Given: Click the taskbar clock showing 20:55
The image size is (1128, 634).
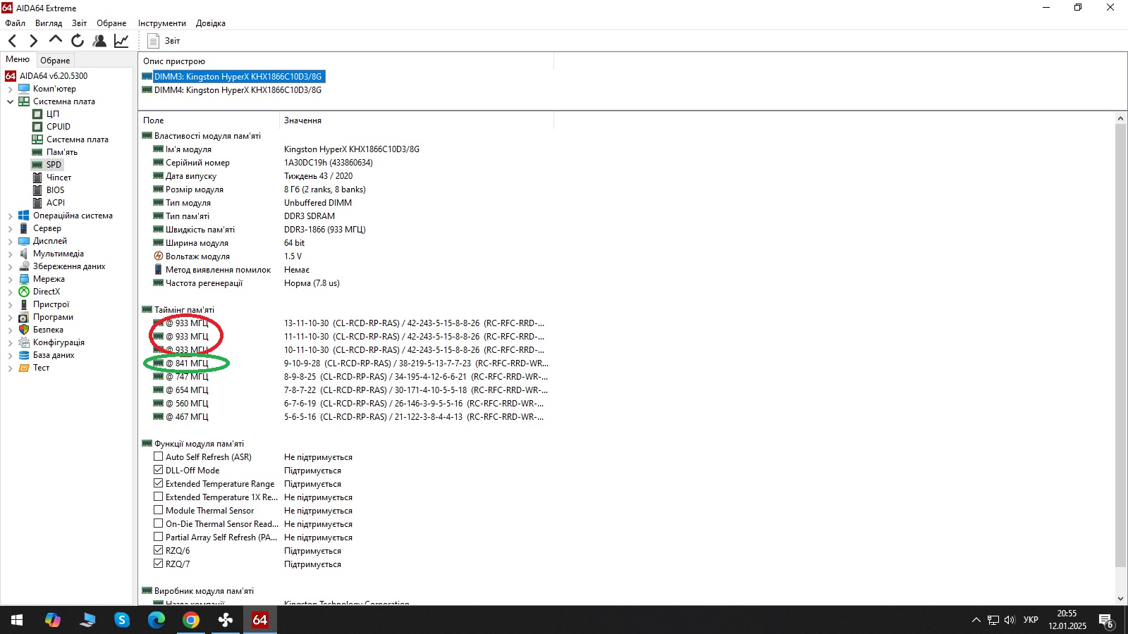Looking at the screenshot, I should 1067,620.
